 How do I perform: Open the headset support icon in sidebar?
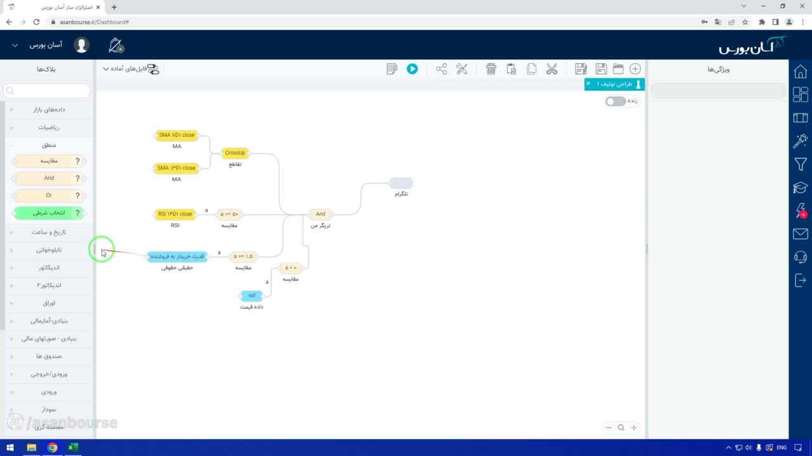point(801,257)
